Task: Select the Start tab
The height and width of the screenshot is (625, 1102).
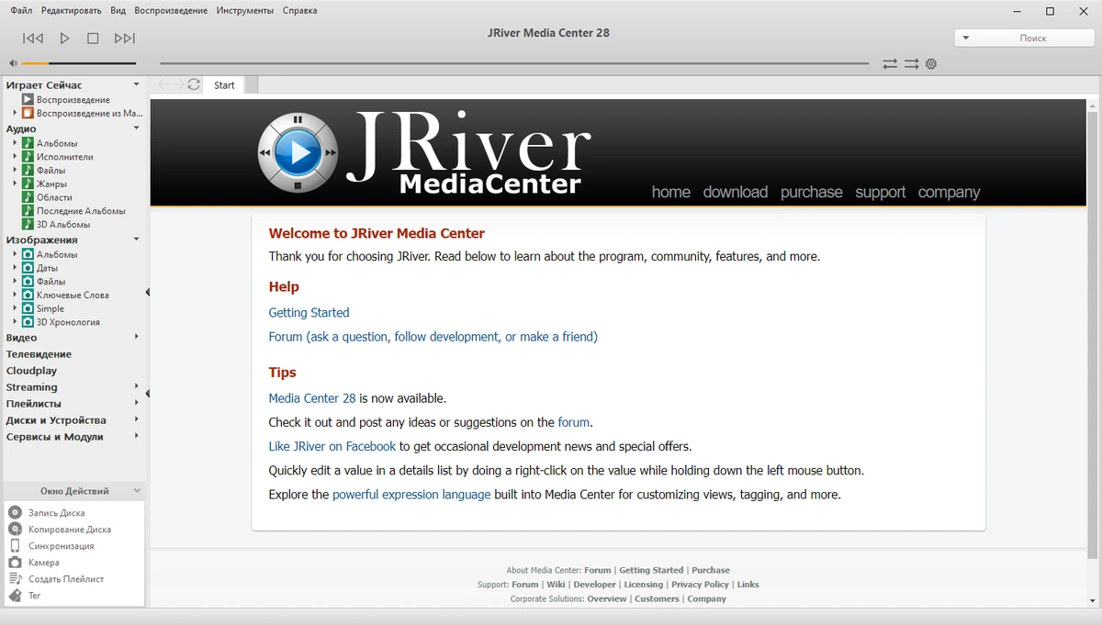Action: (224, 85)
